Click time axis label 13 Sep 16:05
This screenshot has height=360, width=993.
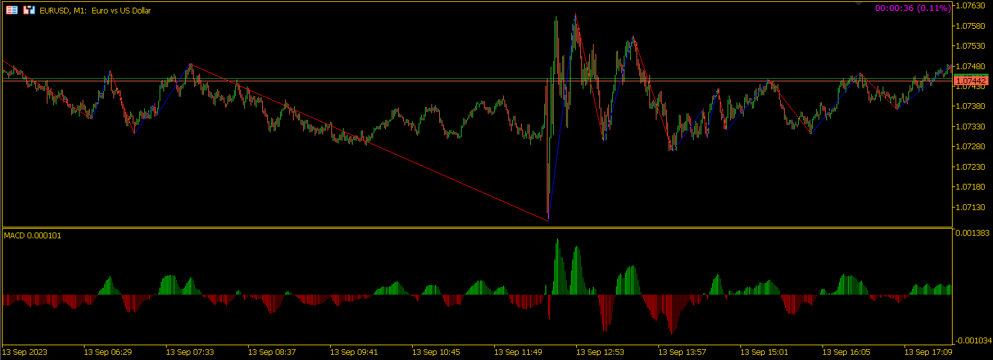coord(846,352)
